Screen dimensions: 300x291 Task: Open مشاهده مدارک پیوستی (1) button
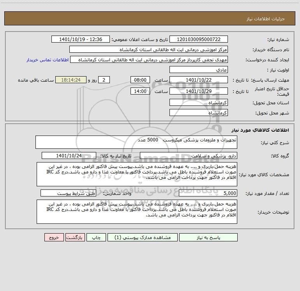[x=143, y=237]
